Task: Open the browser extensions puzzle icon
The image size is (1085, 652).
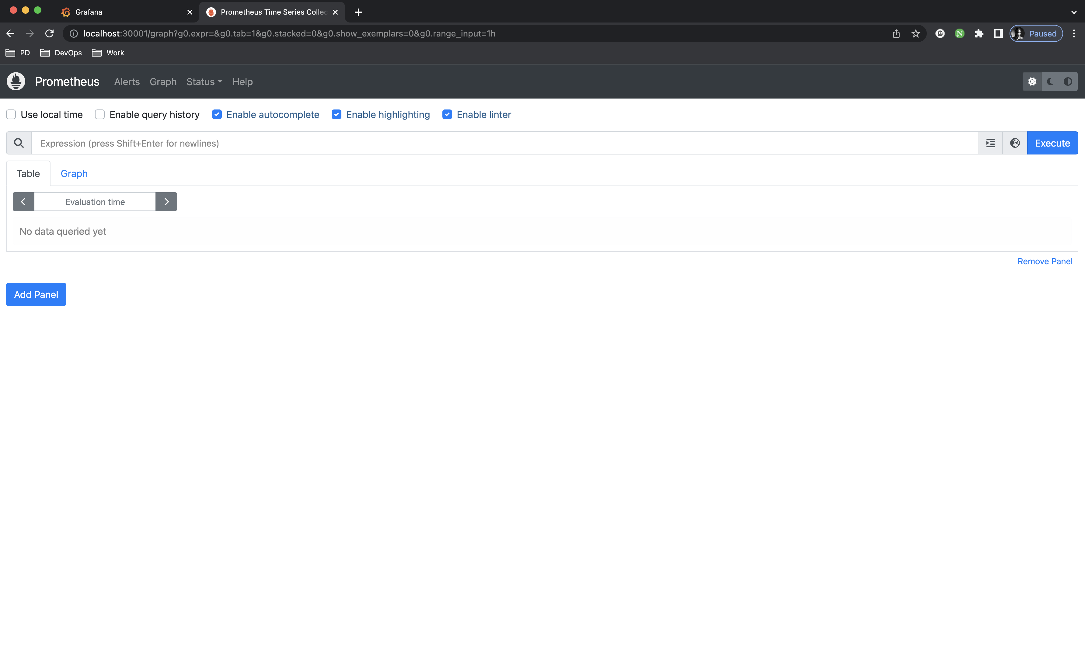Action: point(979,34)
